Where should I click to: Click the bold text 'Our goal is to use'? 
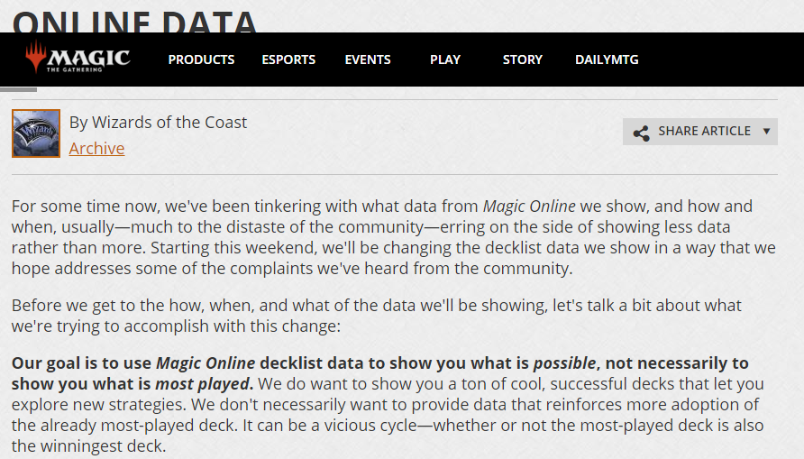[81, 363]
